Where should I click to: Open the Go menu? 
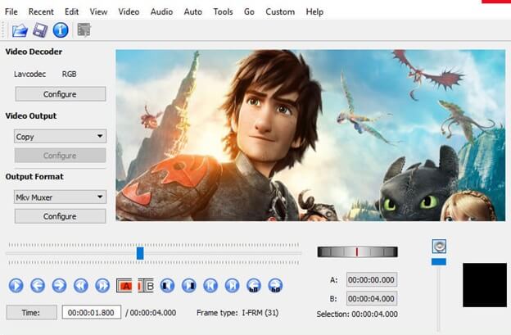point(249,11)
